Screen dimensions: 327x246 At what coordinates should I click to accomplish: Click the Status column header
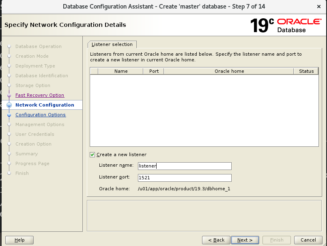click(x=306, y=71)
